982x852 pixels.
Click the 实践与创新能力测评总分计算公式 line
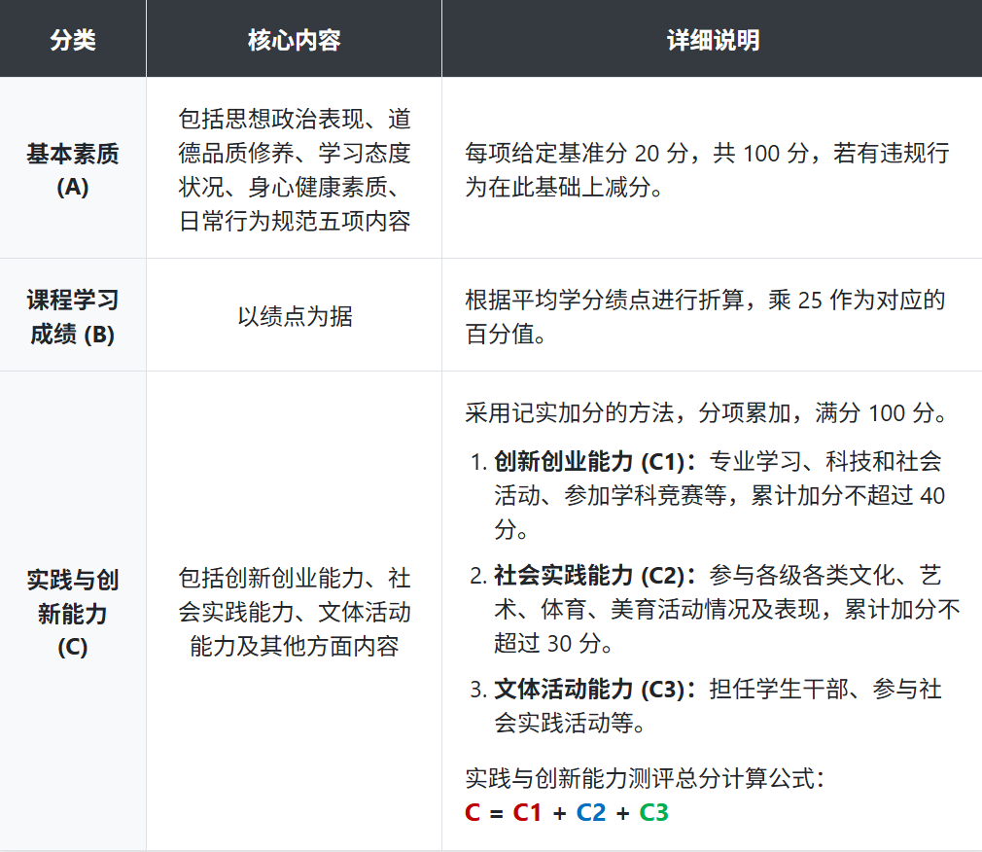(x=646, y=778)
